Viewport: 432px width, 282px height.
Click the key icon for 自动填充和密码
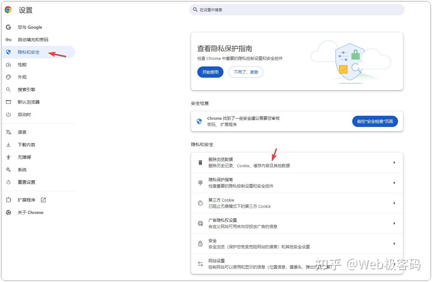coord(8,40)
